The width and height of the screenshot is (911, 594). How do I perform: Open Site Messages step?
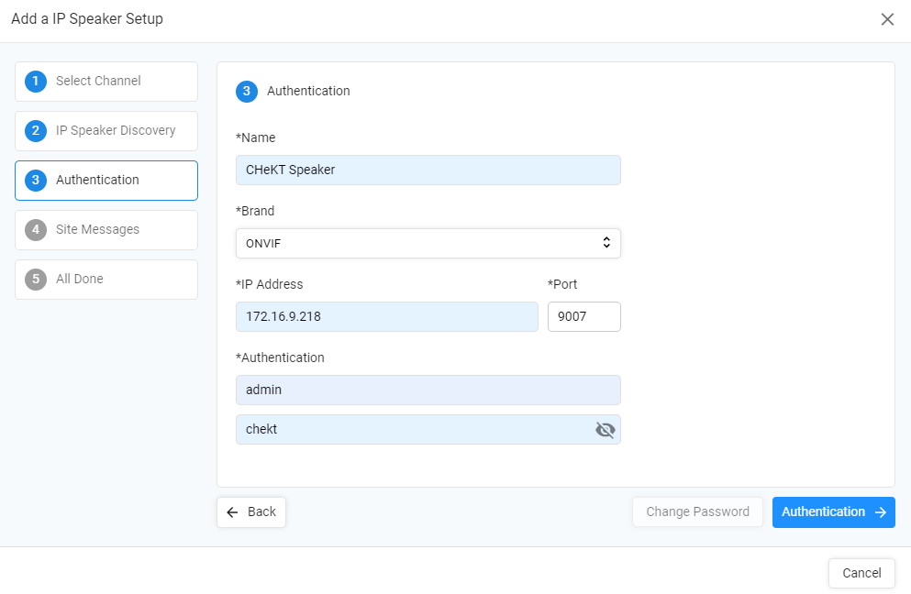tap(106, 230)
